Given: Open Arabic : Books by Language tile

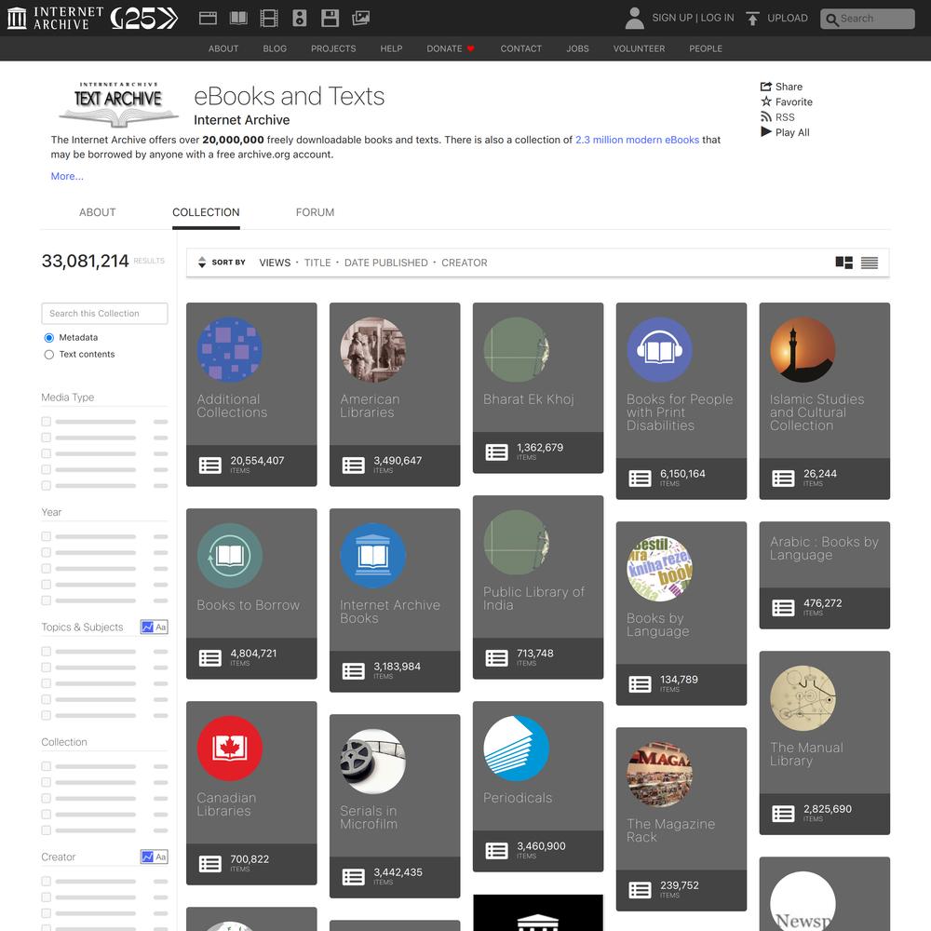Looking at the screenshot, I should (824, 574).
